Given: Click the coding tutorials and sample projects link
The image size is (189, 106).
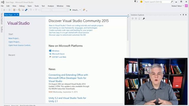Looking at the screenshot, I should [76, 26].
